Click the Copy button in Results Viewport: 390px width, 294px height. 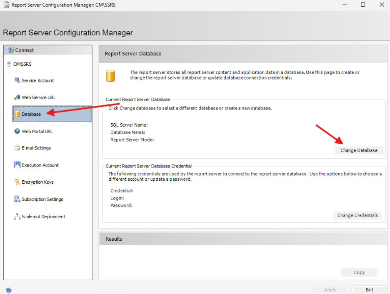[359, 272]
